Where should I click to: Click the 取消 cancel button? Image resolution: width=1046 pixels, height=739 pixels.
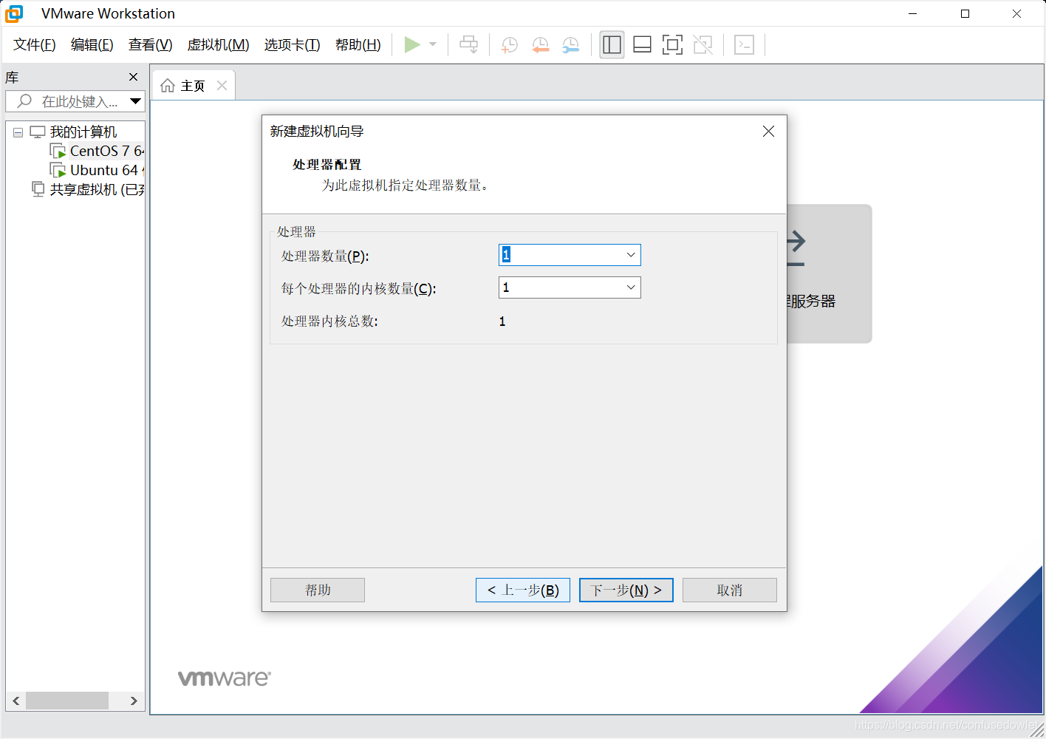coord(730,590)
